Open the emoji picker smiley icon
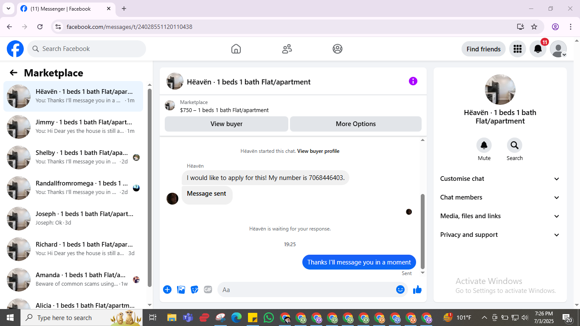The height and width of the screenshot is (326, 580). (x=400, y=289)
